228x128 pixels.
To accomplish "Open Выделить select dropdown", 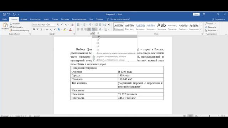I will pyautogui.click(x=211, y=31).
